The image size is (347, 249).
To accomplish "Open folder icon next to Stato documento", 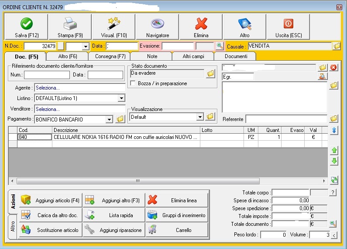I will pyautogui.click(x=210, y=73).
